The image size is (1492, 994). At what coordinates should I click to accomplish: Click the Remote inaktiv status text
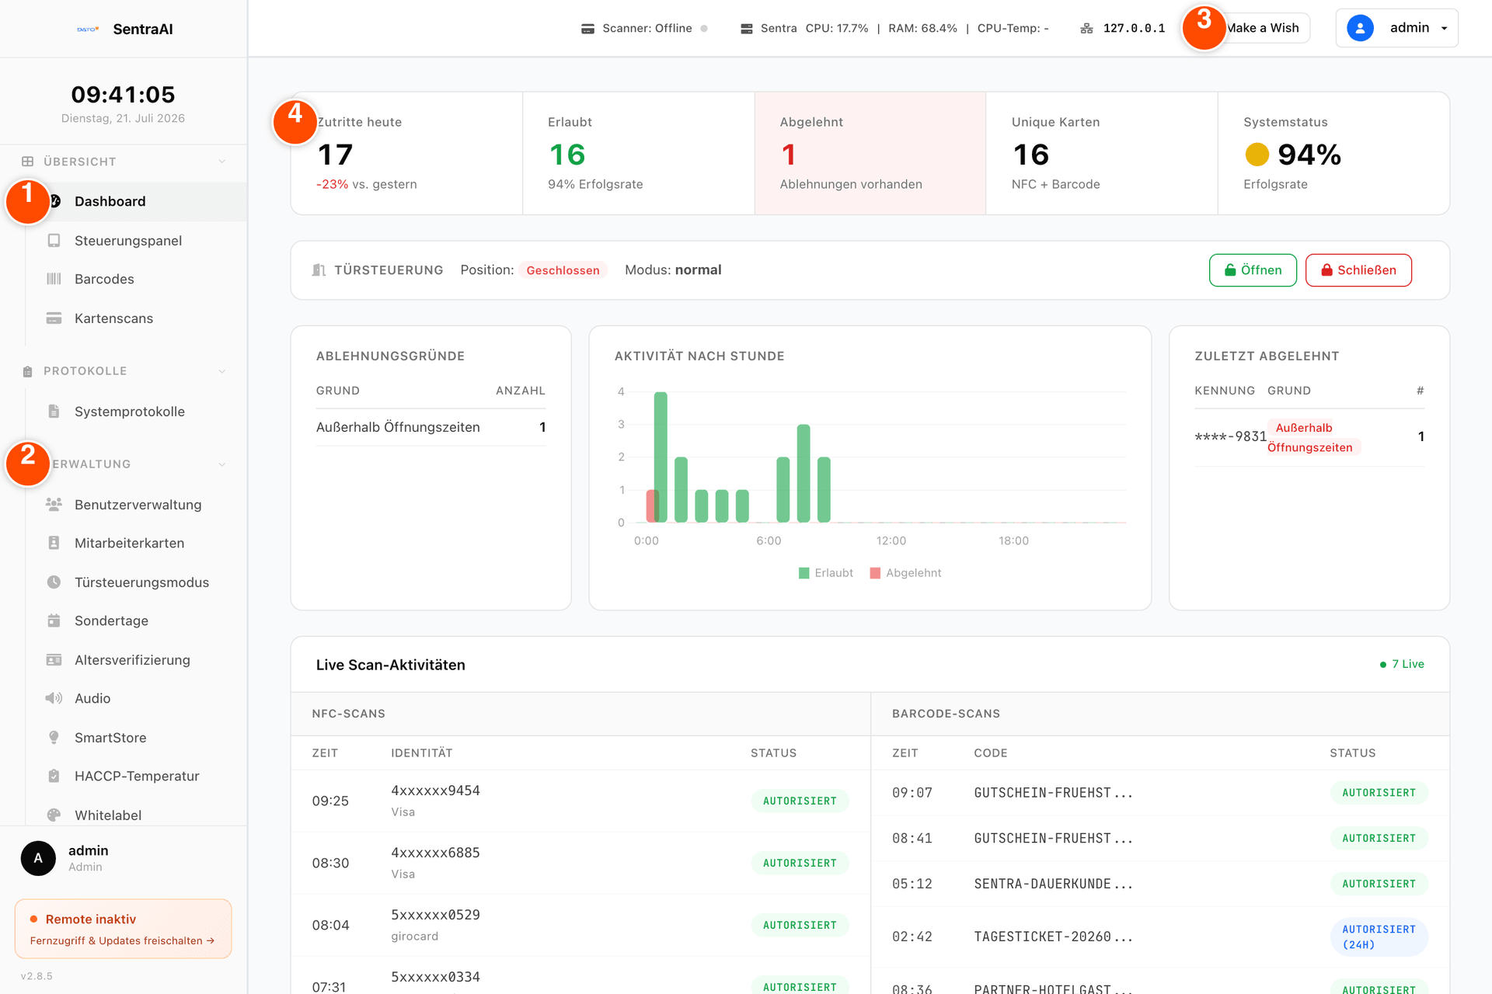pos(91,919)
